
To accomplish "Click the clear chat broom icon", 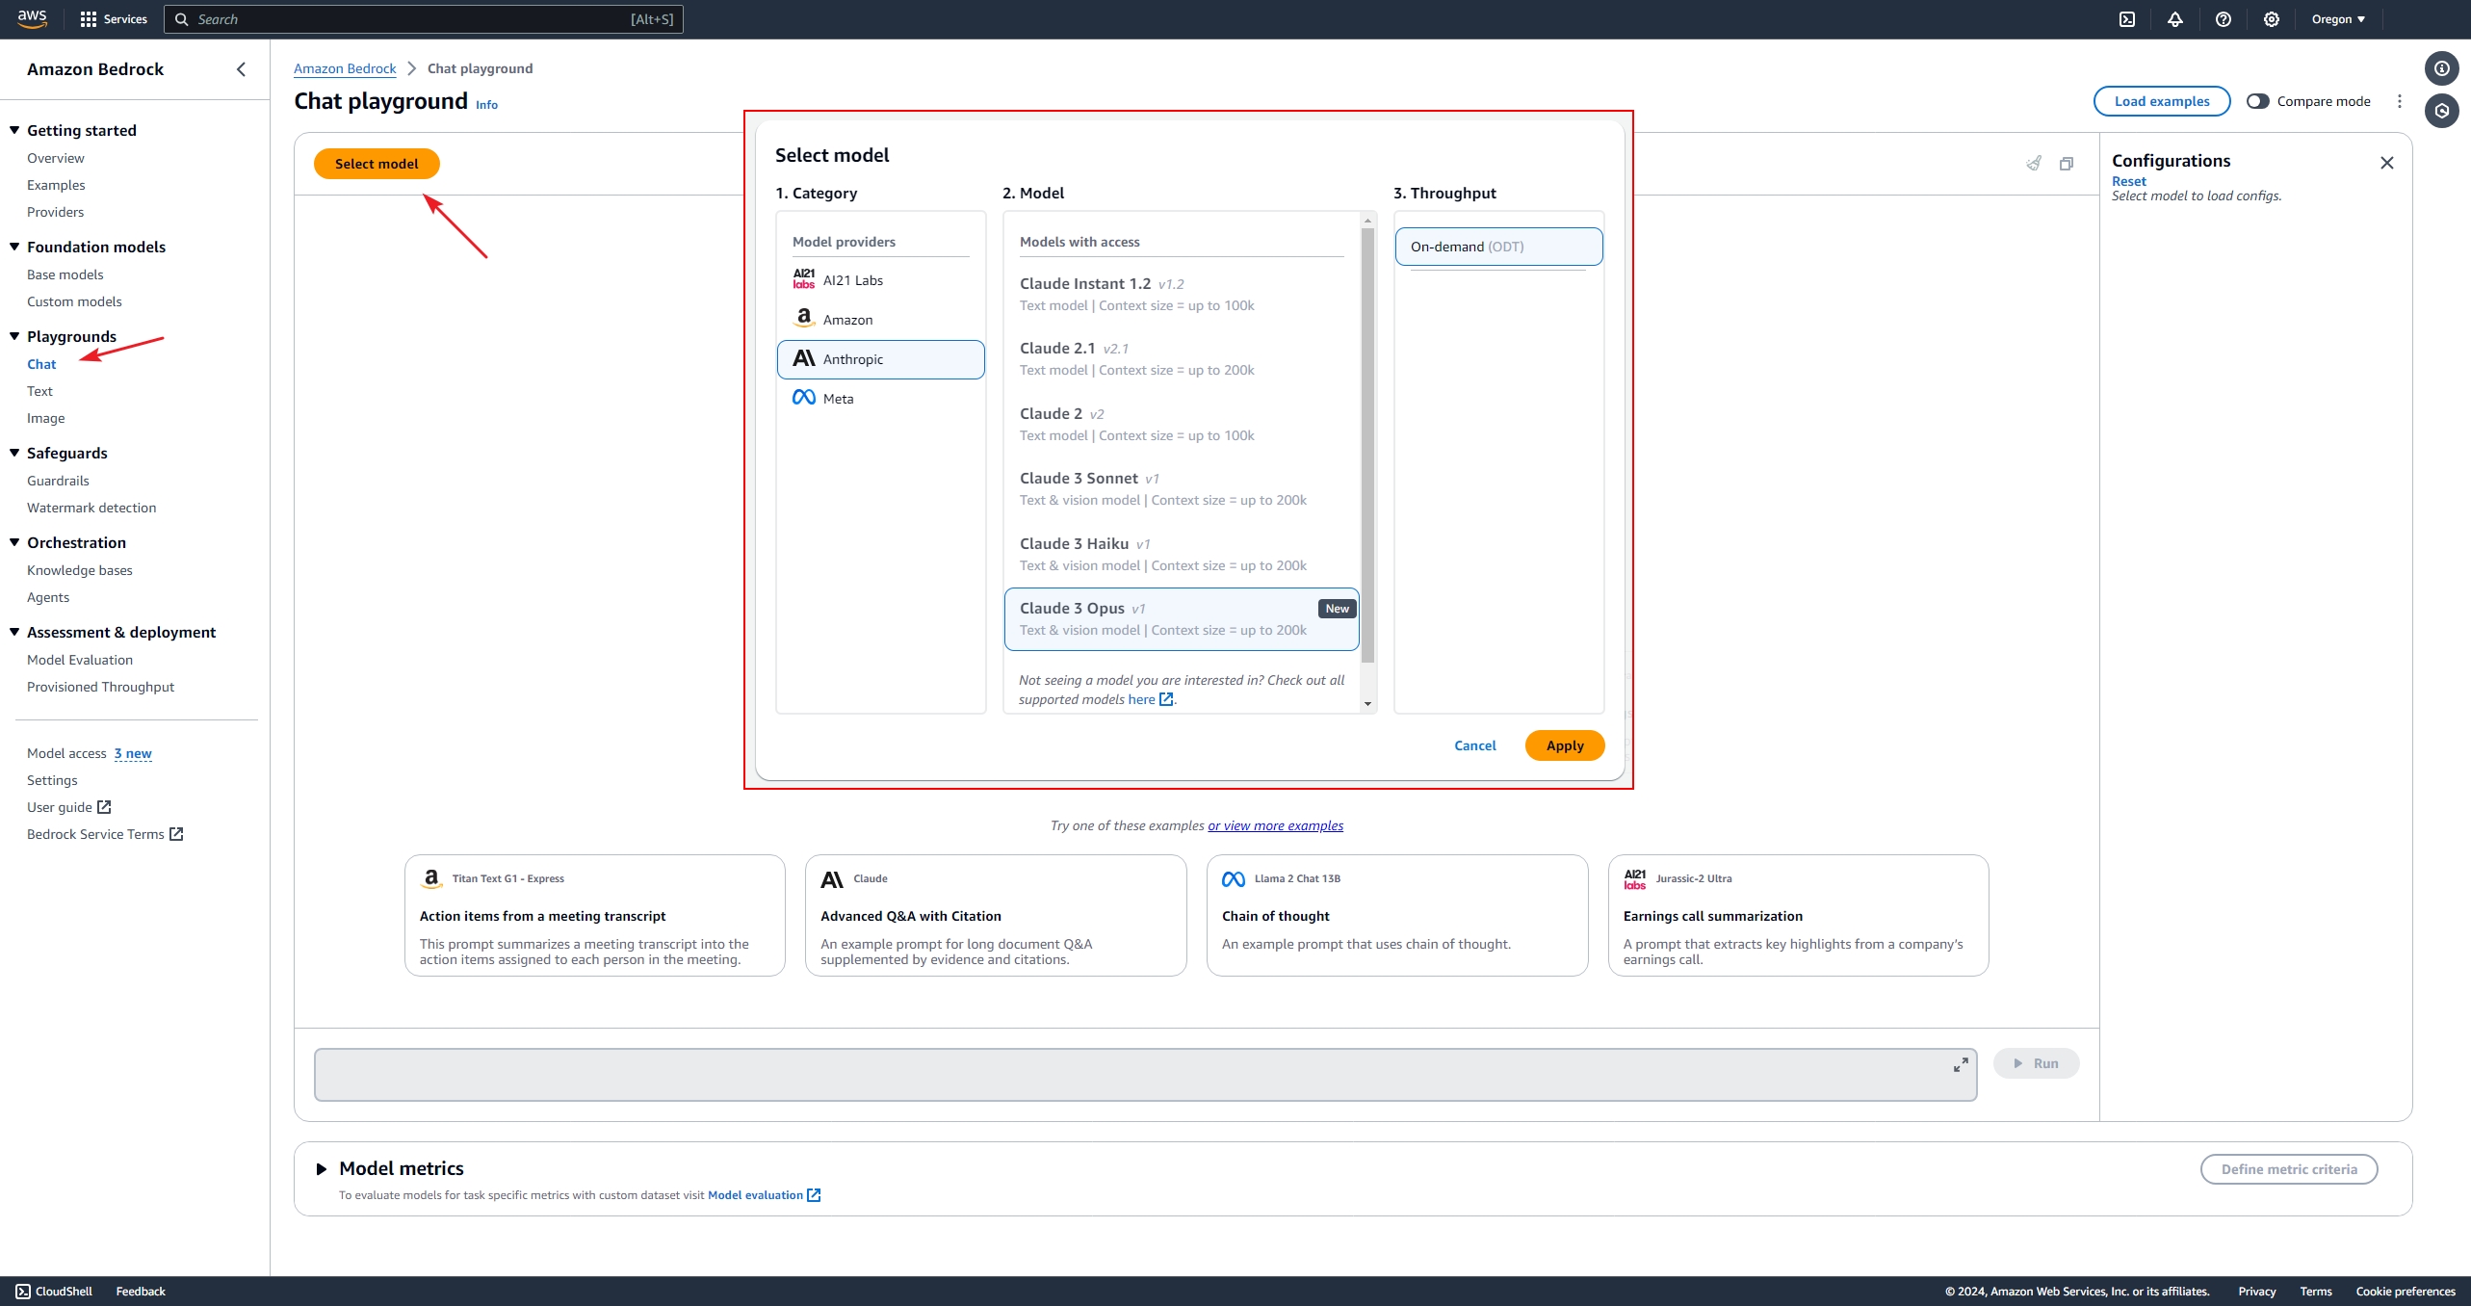I will tap(2034, 164).
